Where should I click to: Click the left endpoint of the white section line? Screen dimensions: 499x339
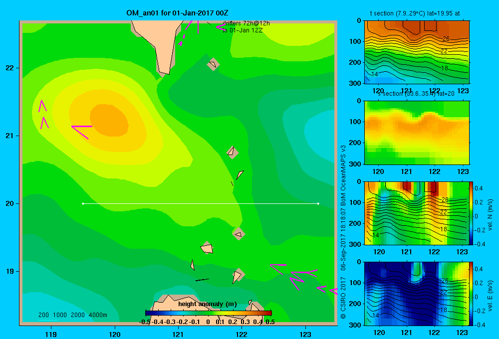pyautogui.click(x=83, y=203)
